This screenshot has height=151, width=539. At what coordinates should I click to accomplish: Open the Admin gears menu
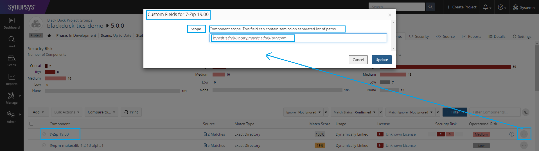pyautogui.click(x=12, y=117)
